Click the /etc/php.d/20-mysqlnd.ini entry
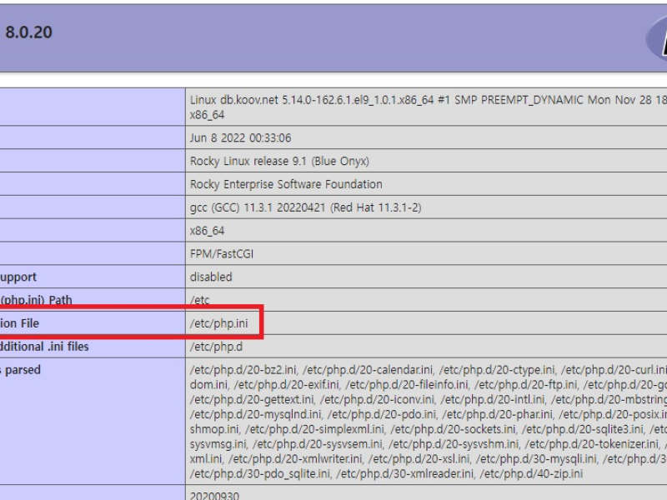Screen dimensions: 667x500 click(x=255, y=414)
